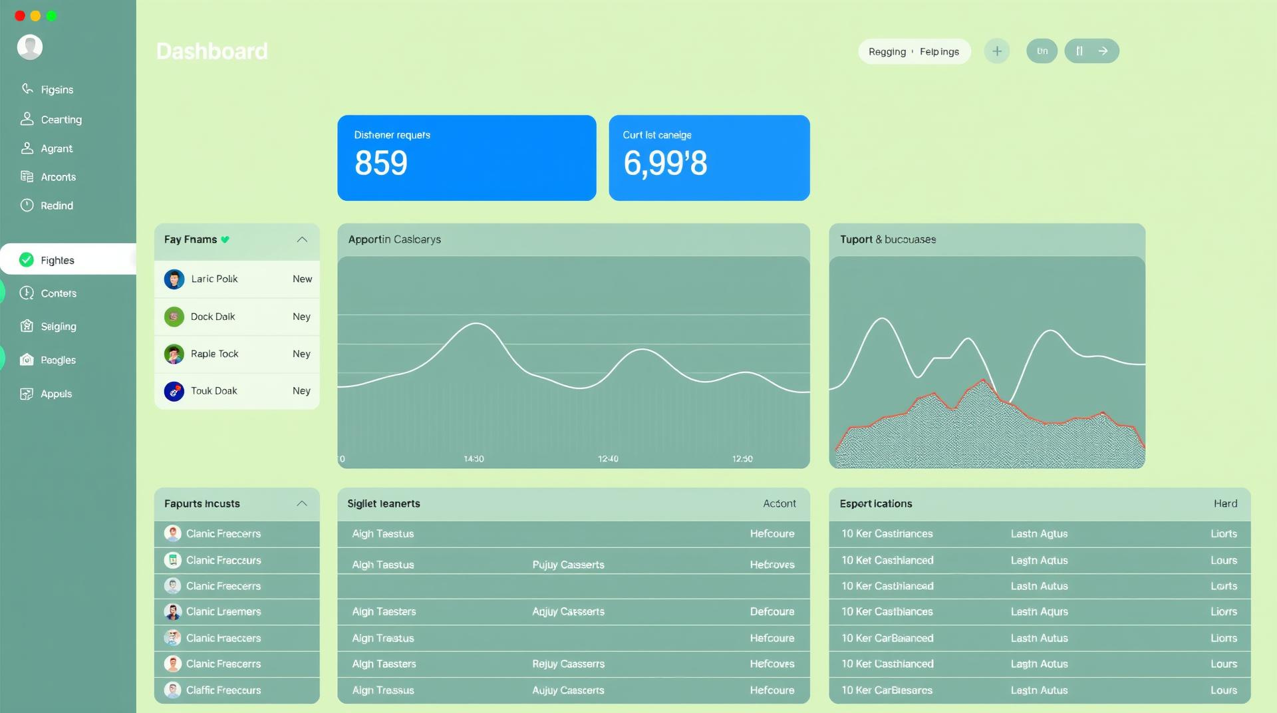
Task: Click the Arconts document icon
Action: pos(27,177)
